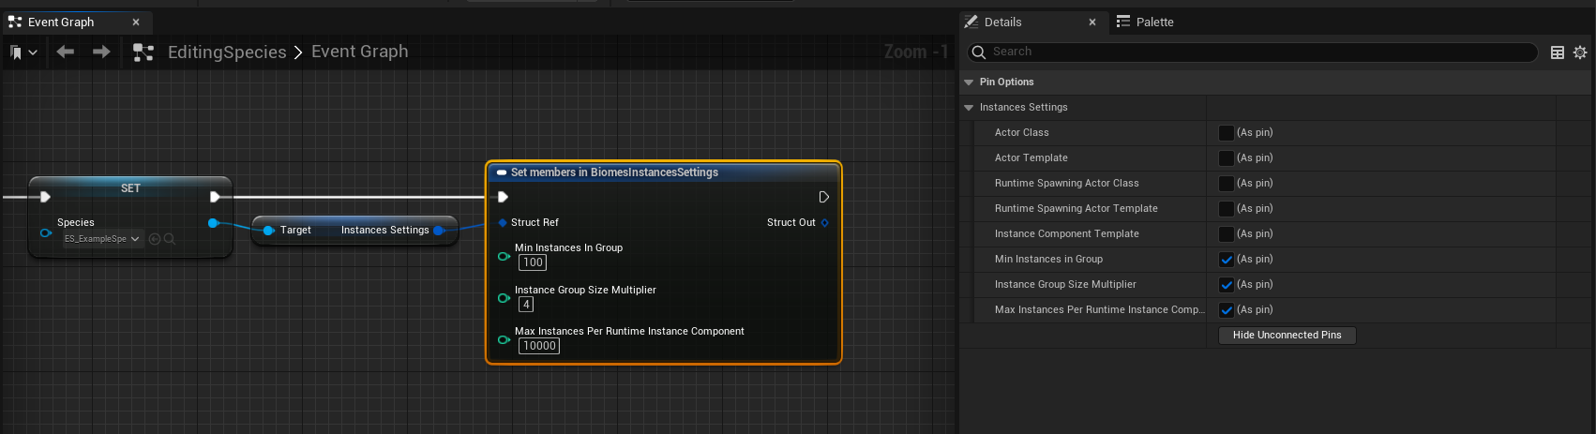Click browse to asset magnifier icon
The width and height of the screenshot is (1596, 434).
pyautogui.click(x=170, y=239)
